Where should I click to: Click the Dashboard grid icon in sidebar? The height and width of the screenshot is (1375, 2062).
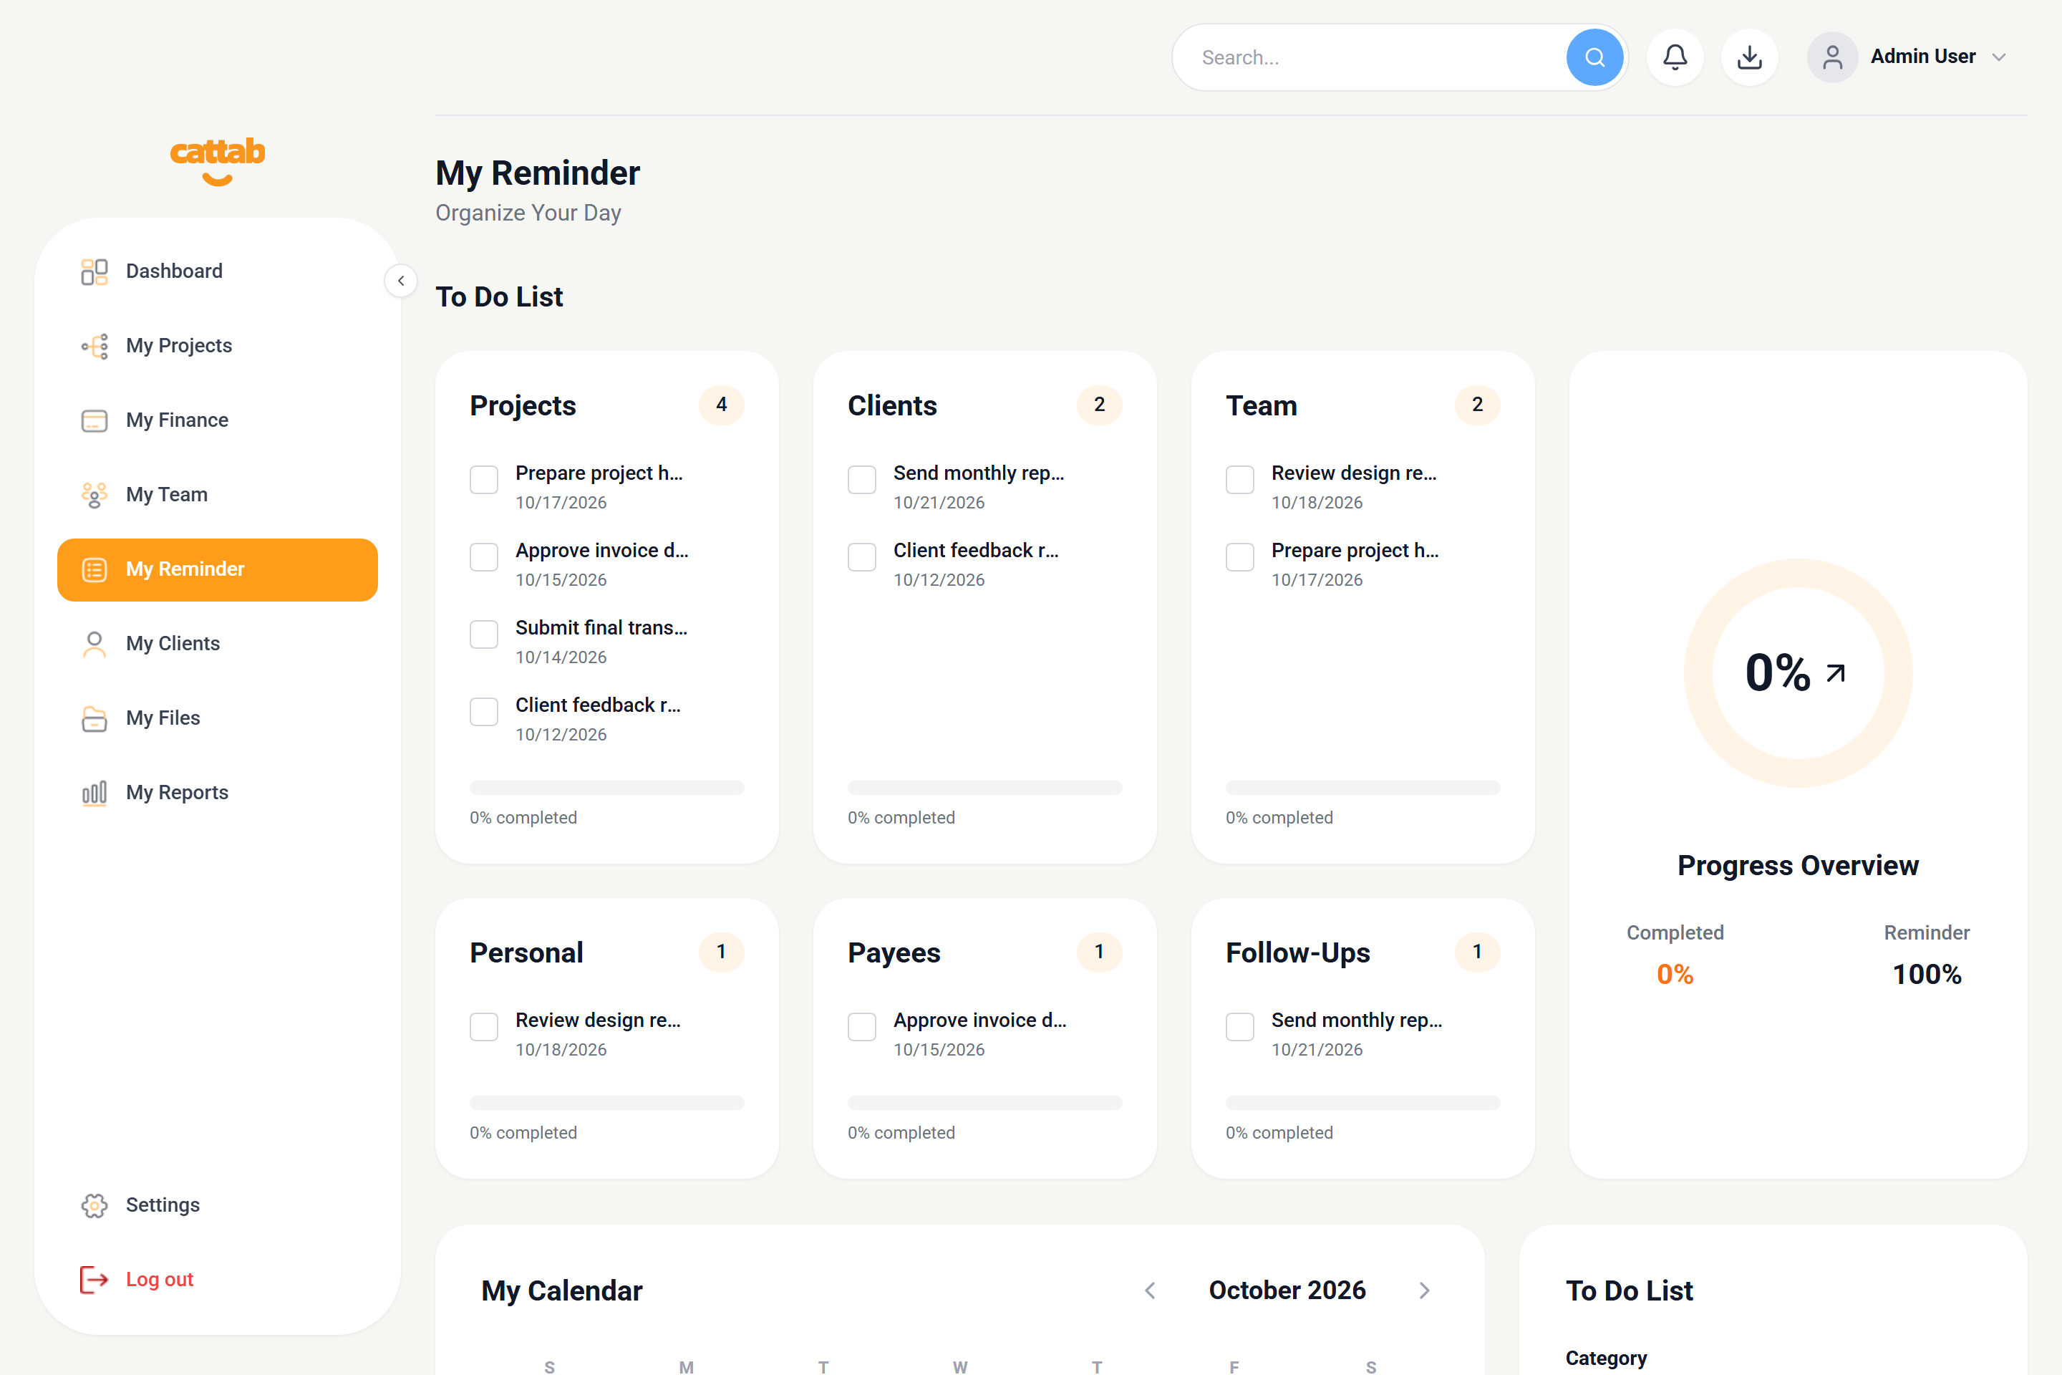[x=94, y=272]
